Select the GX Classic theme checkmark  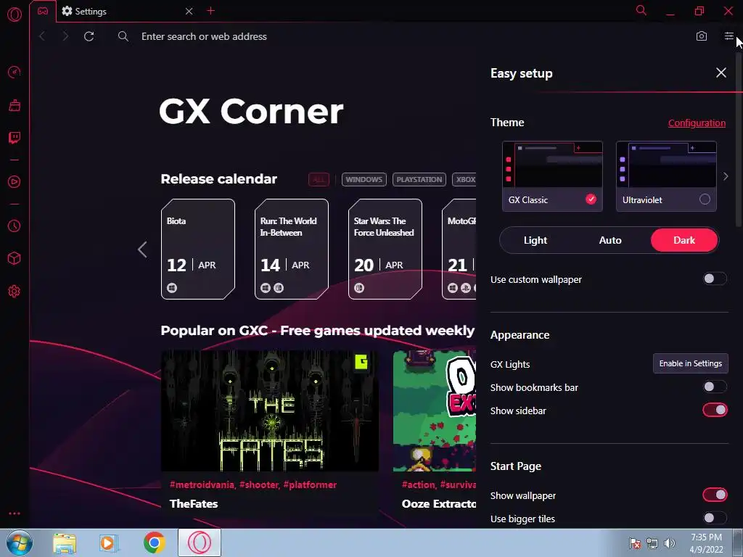591,199
